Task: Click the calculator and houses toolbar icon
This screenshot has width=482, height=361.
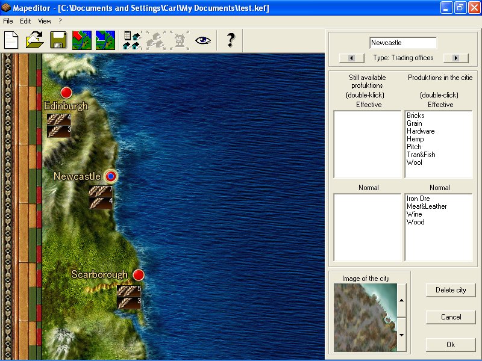Action: pyautogui.click(x=132, y=40)
